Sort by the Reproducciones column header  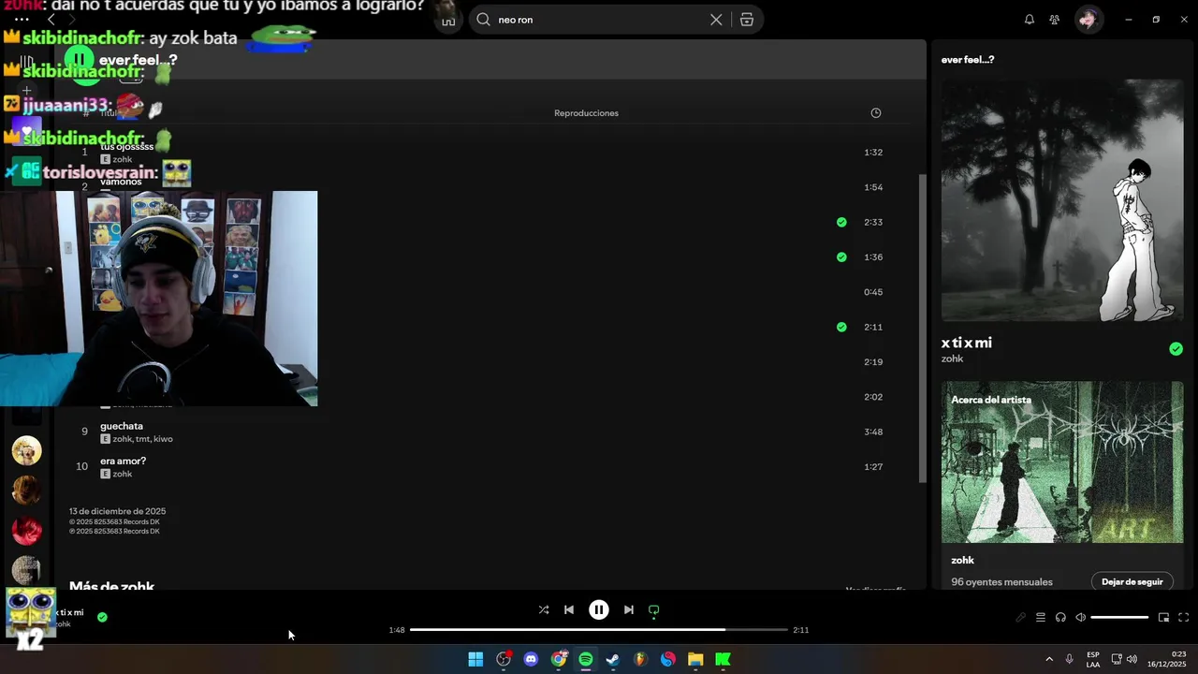[586, 113]
